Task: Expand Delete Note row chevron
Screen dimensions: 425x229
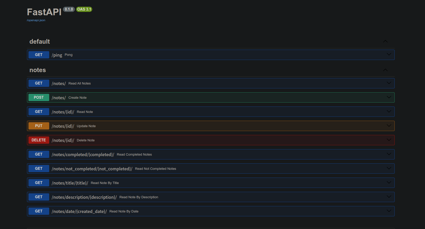Action: coord(389,140)
